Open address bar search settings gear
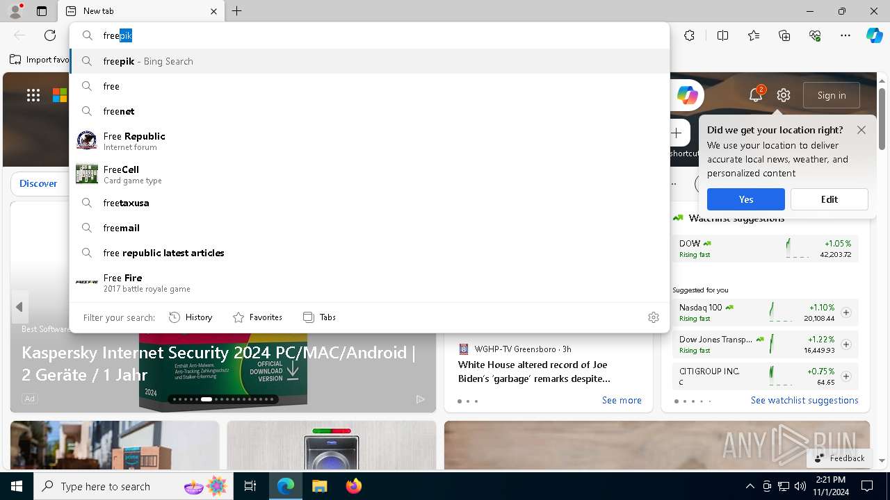This screenshot has width=890, height=500. click(654, 317)
